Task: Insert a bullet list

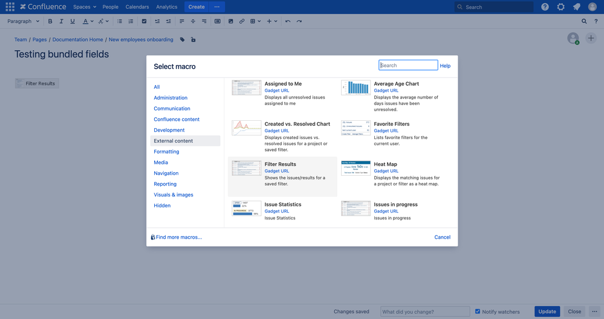Action: point(120,21)
